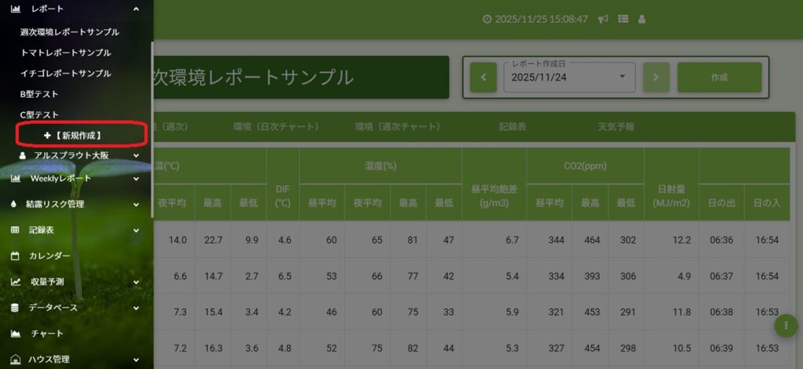The width and height of the screenshot is (803, 369).
Task: Expand the Weeklyレポート menu chevron
Action: tap(136, 179)
